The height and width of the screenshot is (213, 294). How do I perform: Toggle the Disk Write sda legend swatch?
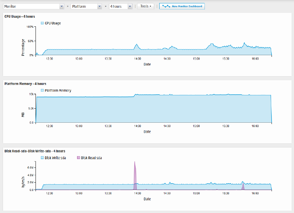pos(42,157)
